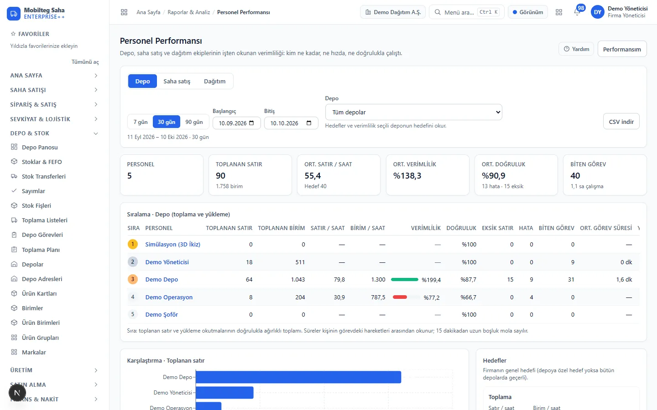The image size is (657, 410).
Task: Open the Tüm depolar dropdown
Action: tap(413, 112)
